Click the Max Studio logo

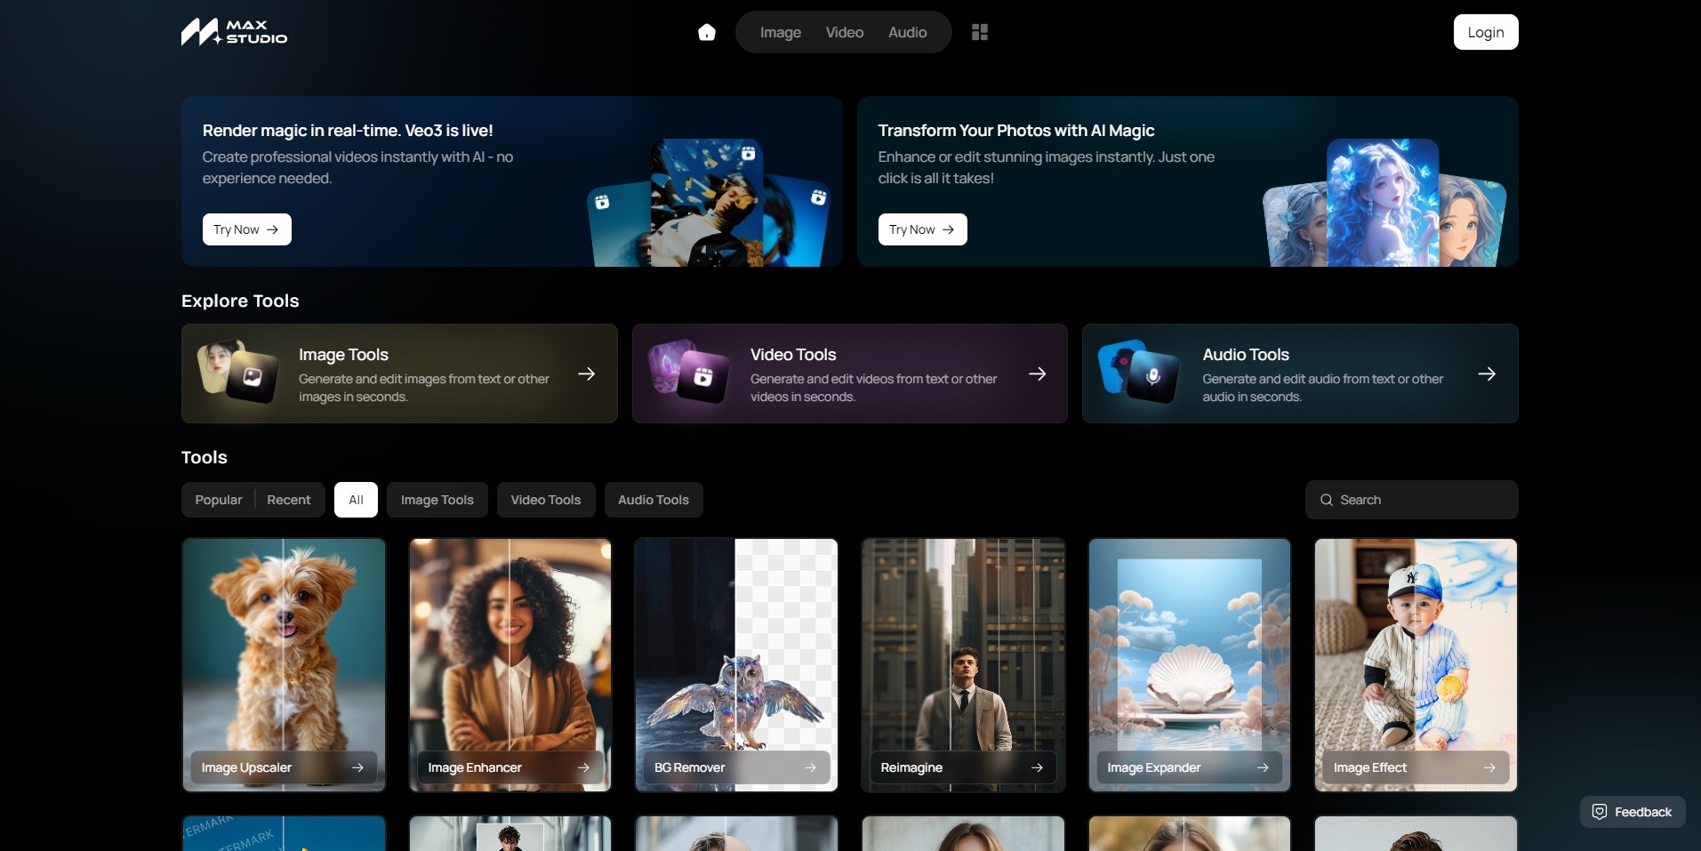(234, 32)
